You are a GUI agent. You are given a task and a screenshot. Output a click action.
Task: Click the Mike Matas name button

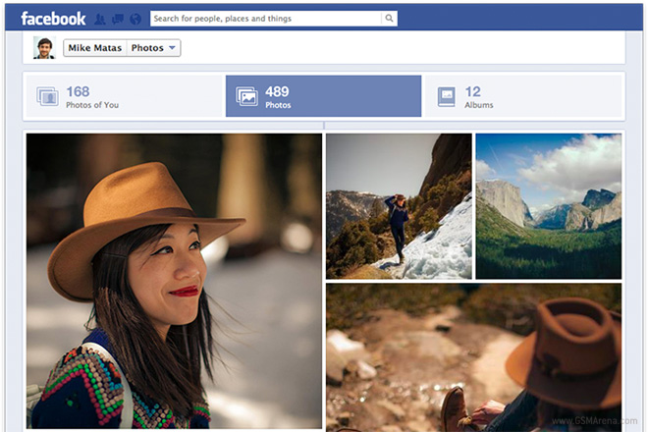[x=94, y=48]
